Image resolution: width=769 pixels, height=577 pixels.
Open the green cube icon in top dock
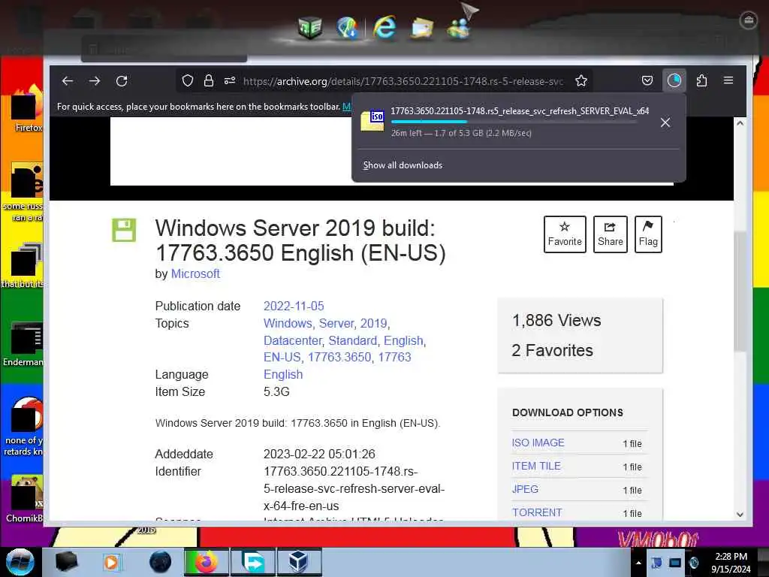[x=310, y=27]
